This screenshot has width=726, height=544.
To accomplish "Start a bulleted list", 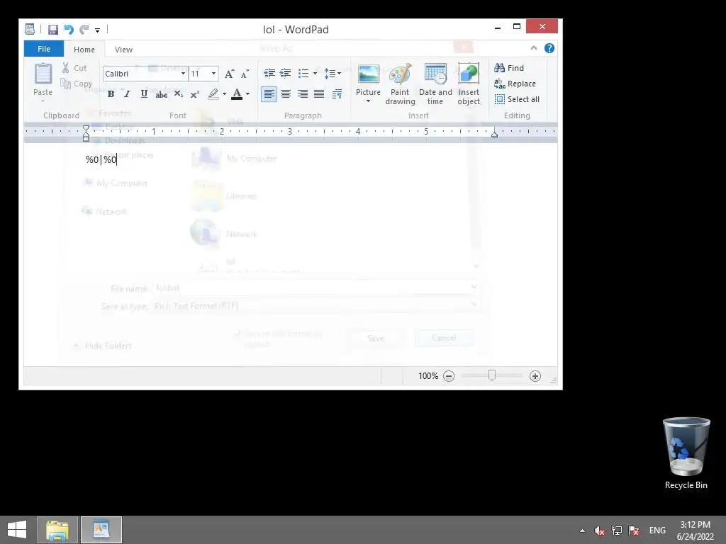I will click(303, 74).
